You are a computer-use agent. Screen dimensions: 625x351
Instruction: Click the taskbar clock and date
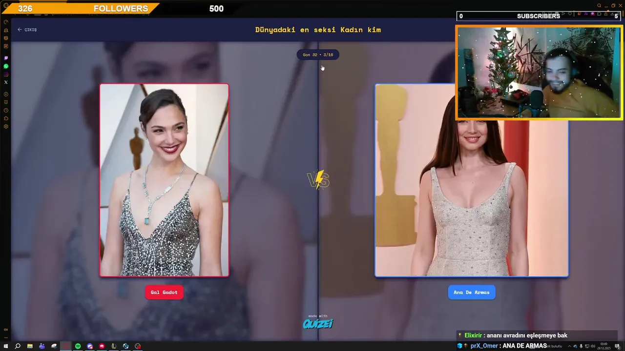(x=604, y=346)
